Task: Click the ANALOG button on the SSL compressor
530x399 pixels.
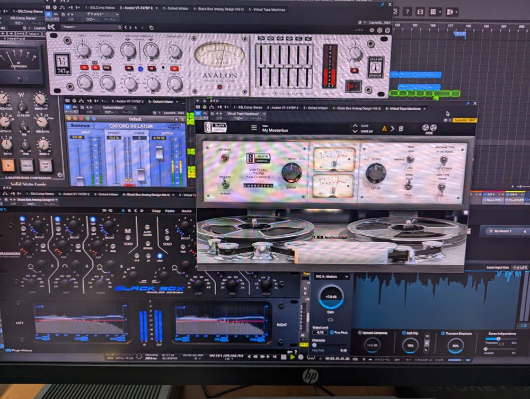Action: [26, 165]
